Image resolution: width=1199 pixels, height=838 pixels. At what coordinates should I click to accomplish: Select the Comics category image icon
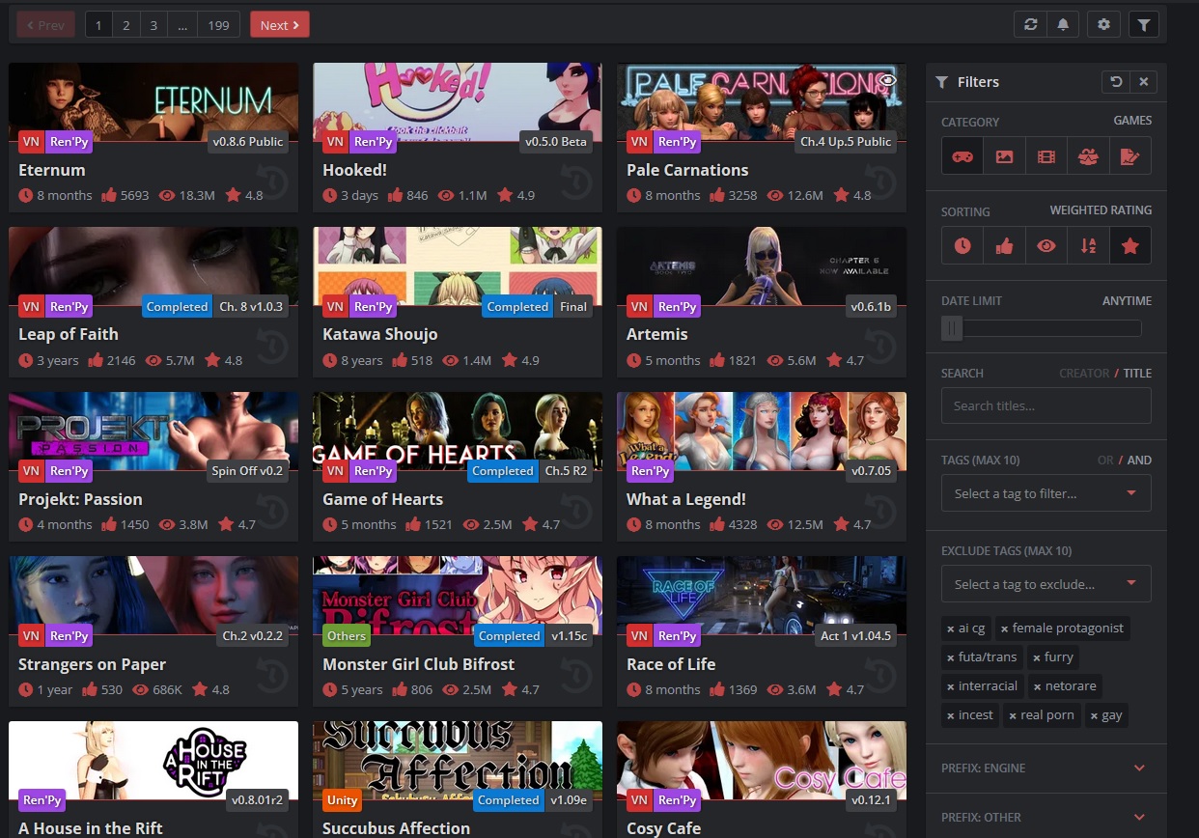coord(1004,155)
